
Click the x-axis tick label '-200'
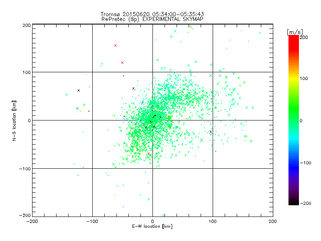coord(32,221)
